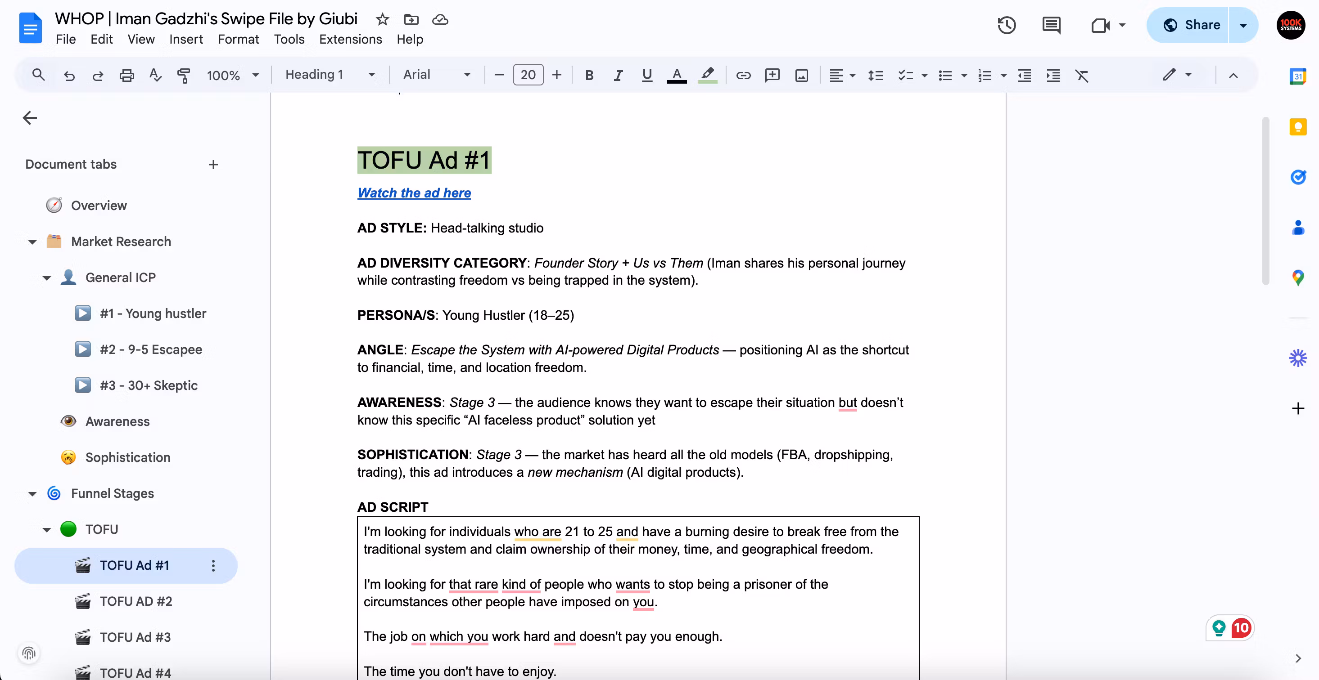
Task: Click clear formatting icon
Action: click(x=1081, y=75)
